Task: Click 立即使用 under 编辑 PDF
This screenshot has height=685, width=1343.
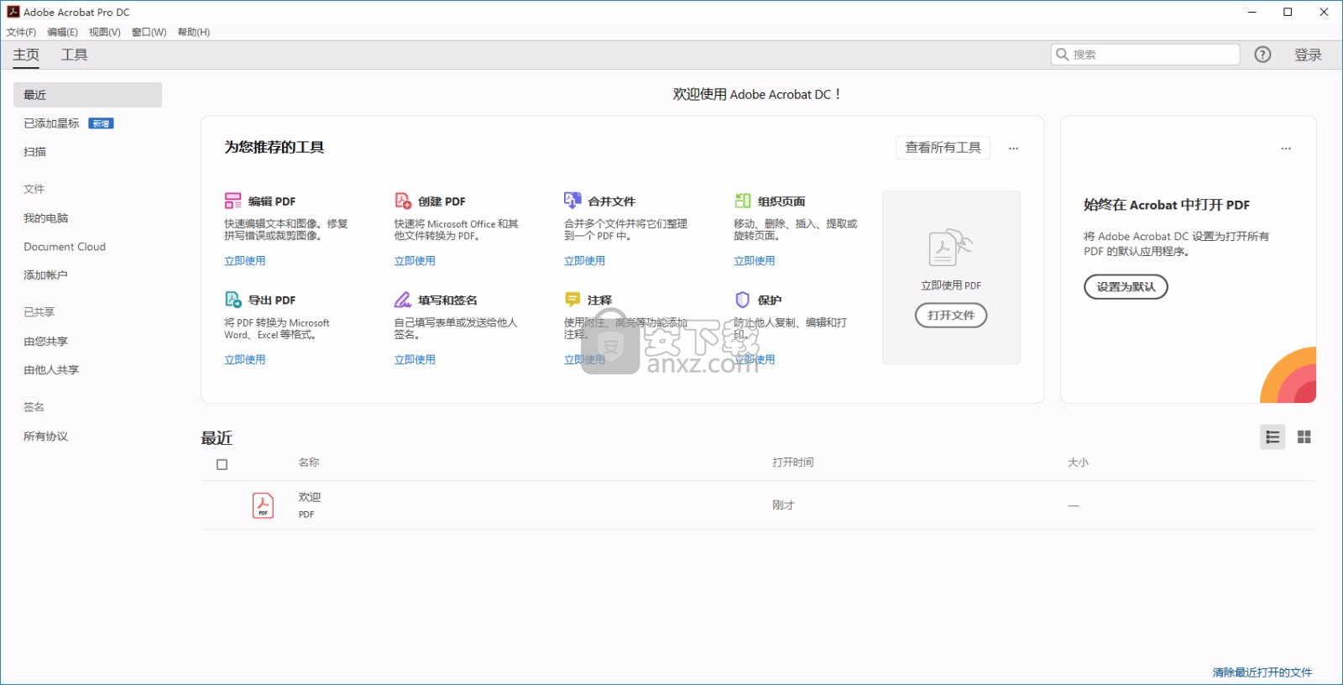Action: 245,261
